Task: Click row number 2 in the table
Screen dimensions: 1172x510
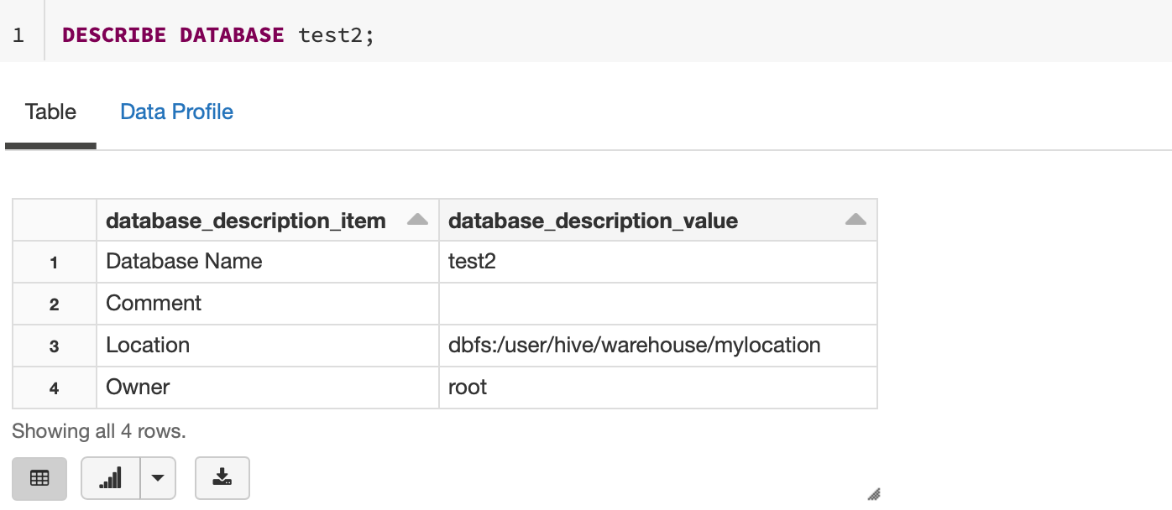Action: pyautogui.click(x=54, y=303)
